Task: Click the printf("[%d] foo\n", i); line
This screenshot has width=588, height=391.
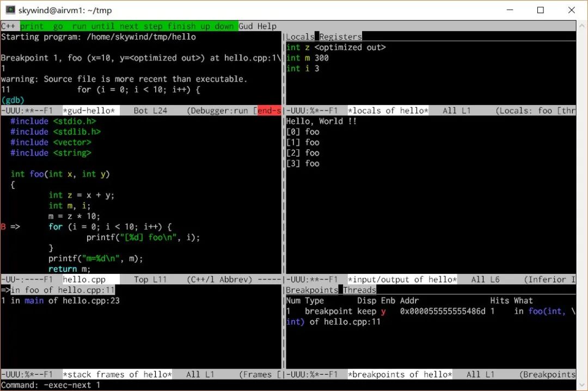Action: 143,237
